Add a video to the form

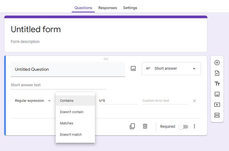[x=217, y=105]
